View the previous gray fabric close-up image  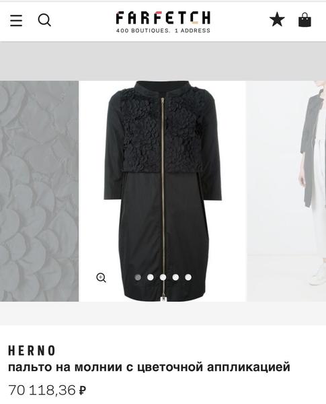point(39,191)
